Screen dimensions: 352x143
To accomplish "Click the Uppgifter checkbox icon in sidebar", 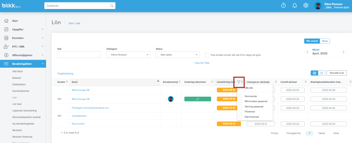I will tap(6, 29).
